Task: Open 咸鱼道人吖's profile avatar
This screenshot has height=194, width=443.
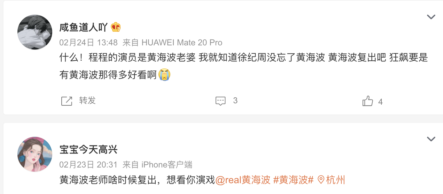Action: coord(35,32)
